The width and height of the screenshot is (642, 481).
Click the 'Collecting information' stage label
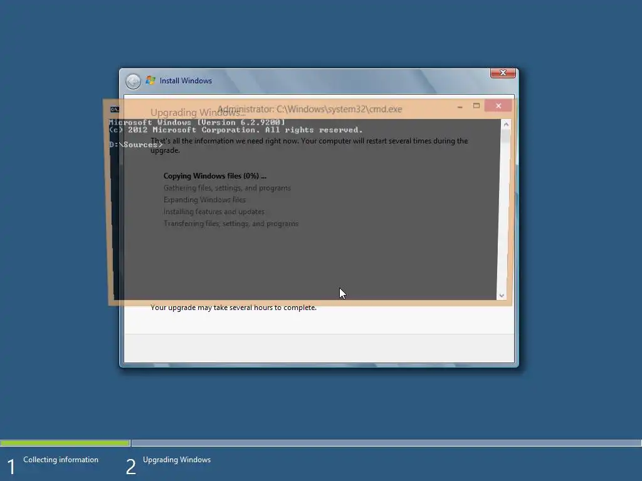61,460
